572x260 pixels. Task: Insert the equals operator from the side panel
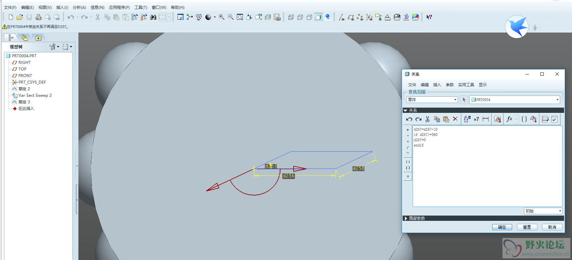tap(408, 177)
